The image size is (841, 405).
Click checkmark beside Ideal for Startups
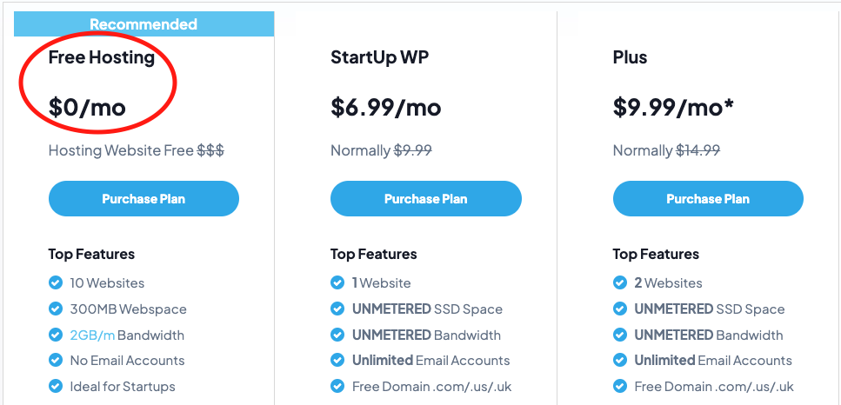56,386
